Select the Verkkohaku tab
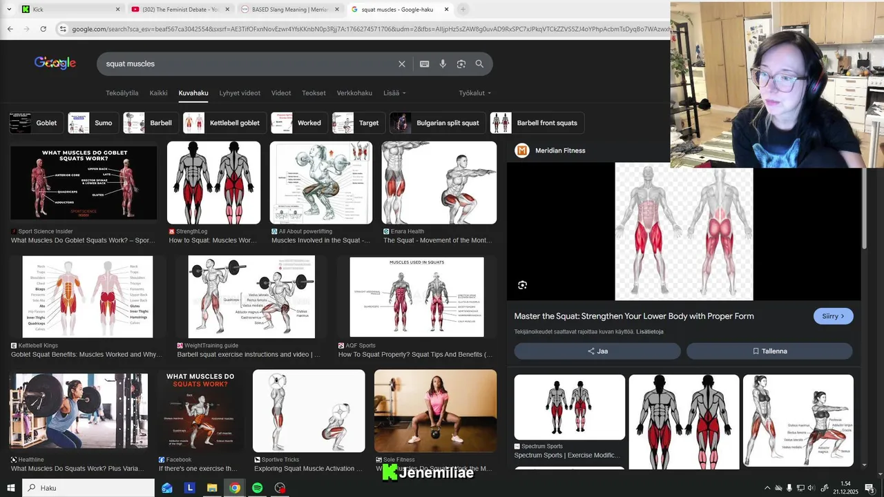884x497 pixels. (354, 93)
